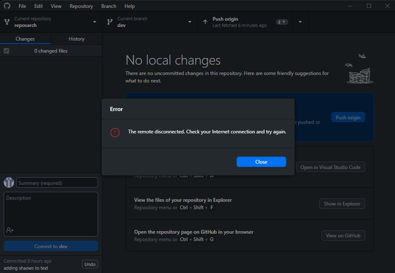Viewport: 395px width, 273px height.
Task: Click the Summary required input field
Action: coord(57,182)
